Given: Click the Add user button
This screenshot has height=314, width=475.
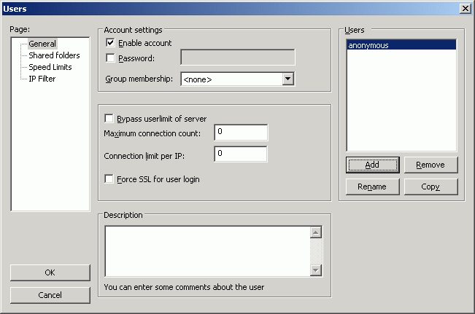Looking at the screenshot, I should tap(372, 165).
